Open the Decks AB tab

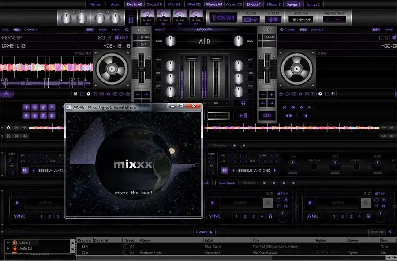tap(135, 4)
